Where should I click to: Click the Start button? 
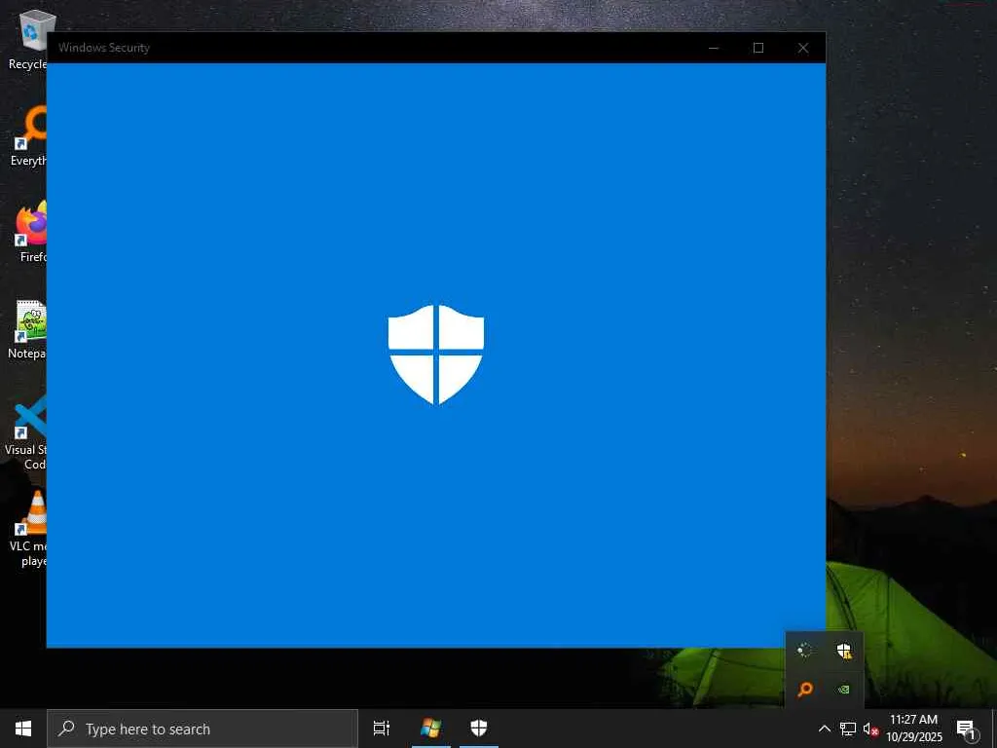(x=23, y=729)
